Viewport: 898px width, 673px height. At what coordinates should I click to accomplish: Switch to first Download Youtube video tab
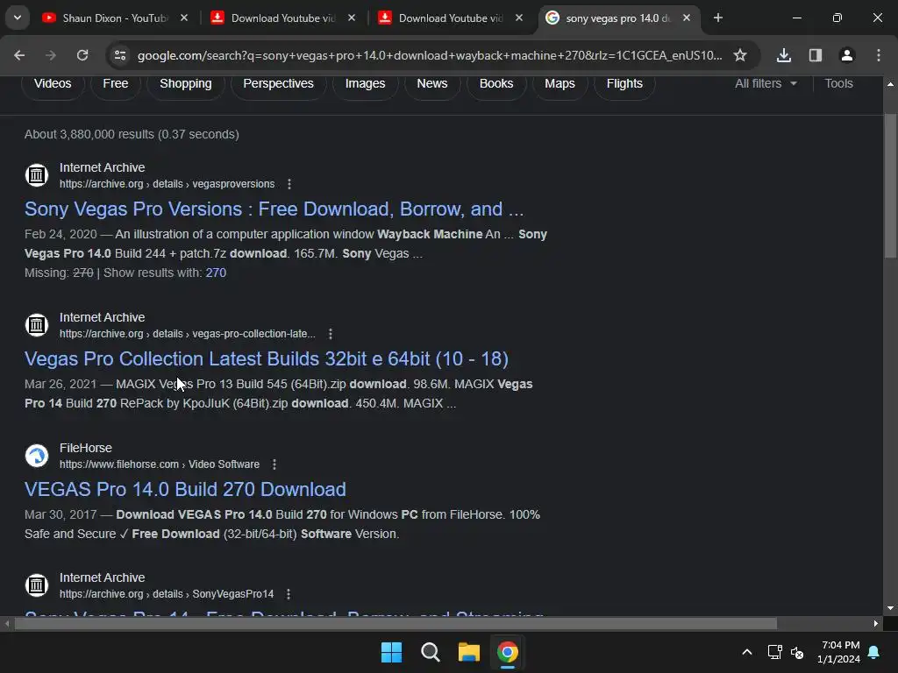[283, 18]
